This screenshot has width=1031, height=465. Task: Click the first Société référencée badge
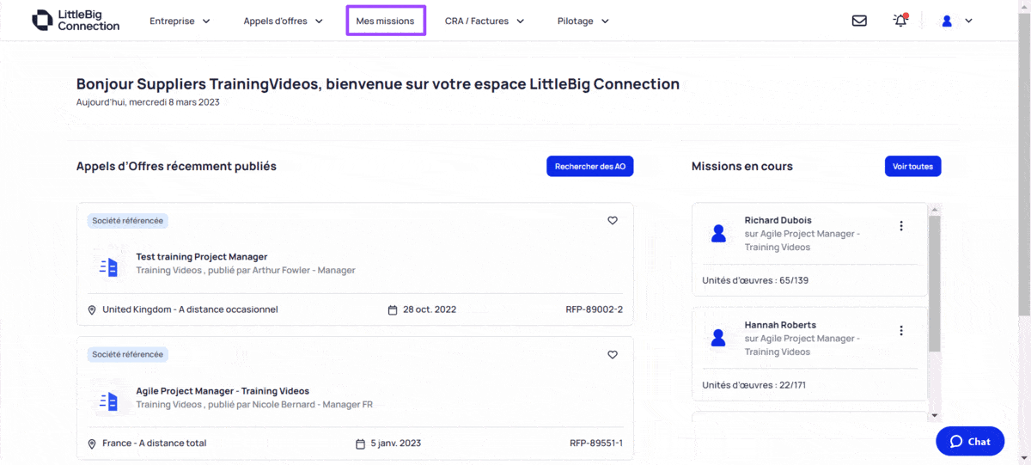click(x=128, y=221)
